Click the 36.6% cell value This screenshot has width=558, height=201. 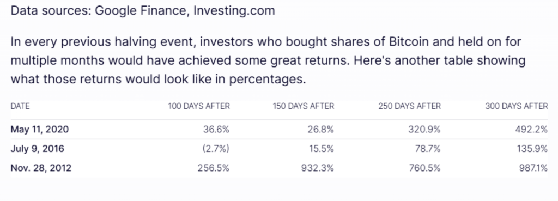[216, 130]
